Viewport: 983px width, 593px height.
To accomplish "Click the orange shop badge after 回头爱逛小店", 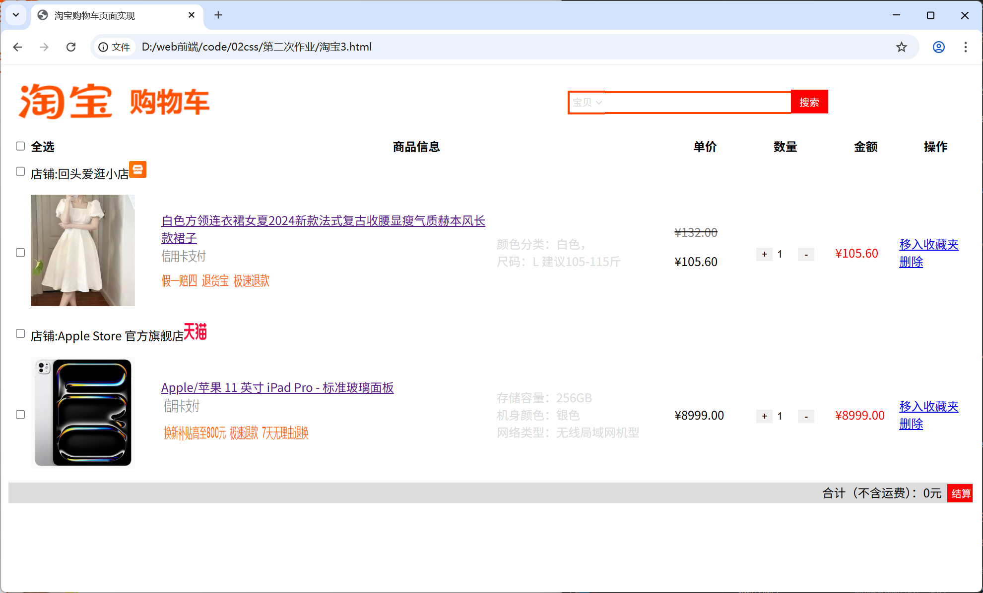I will pos(138,169).
